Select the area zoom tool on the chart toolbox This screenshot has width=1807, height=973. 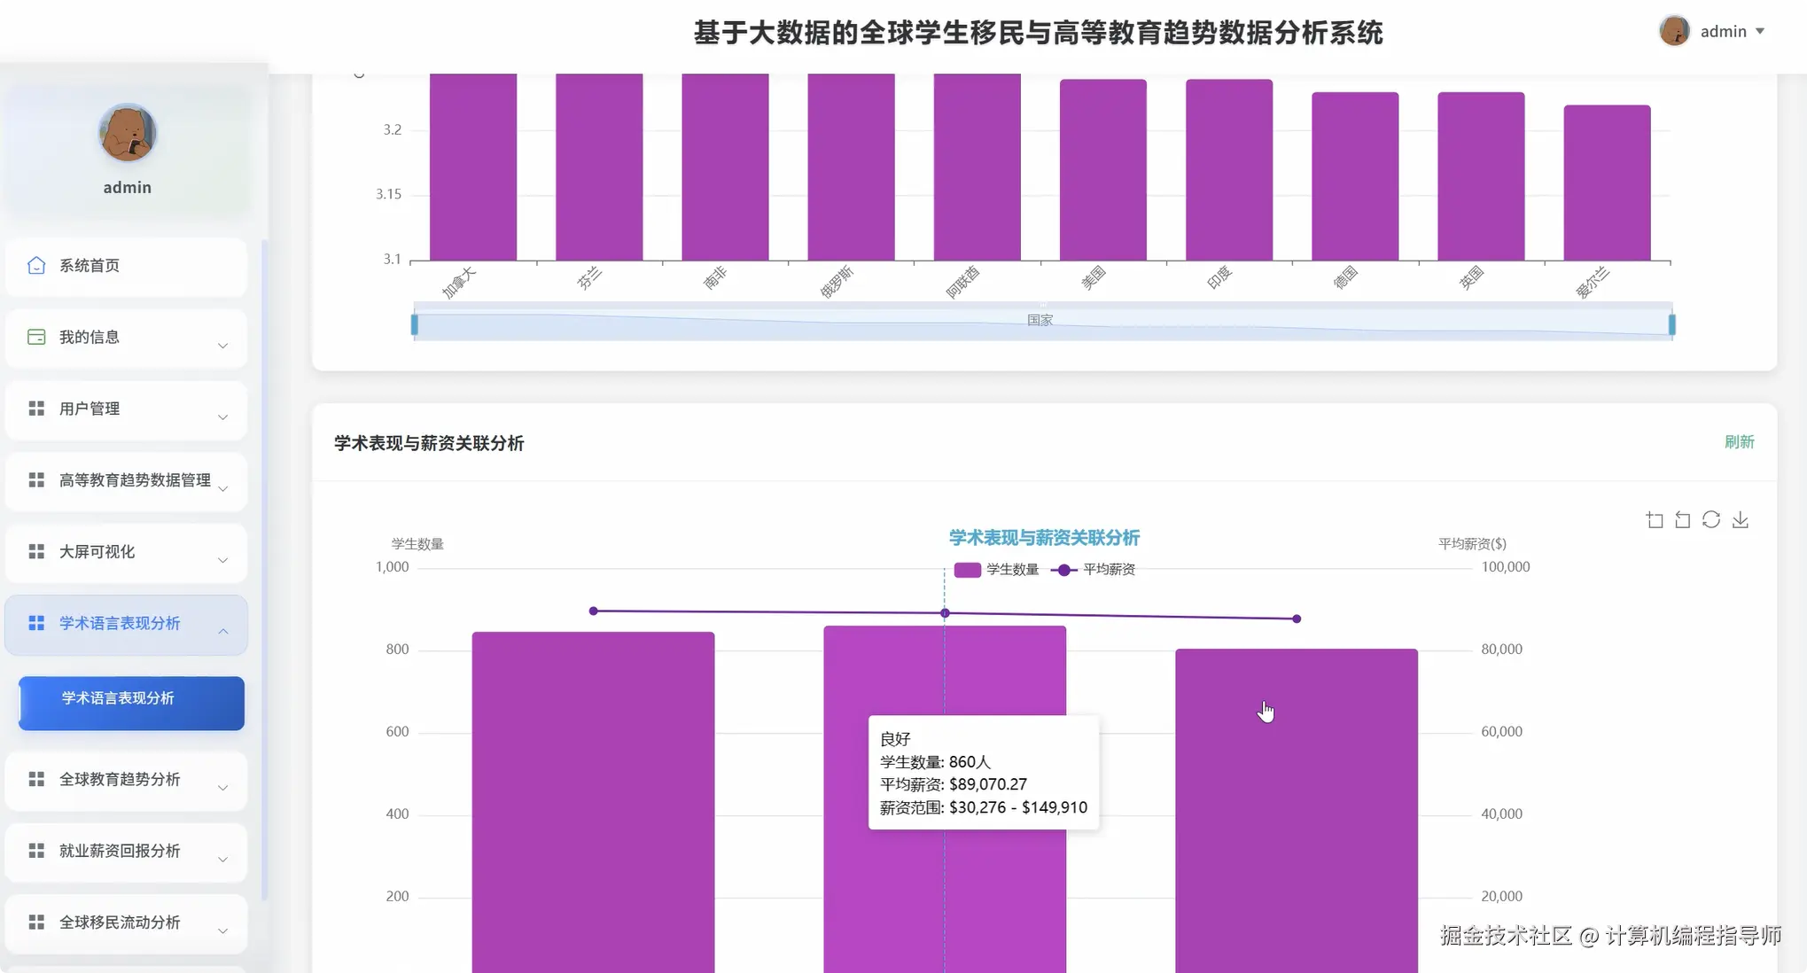click(1654, 519)
